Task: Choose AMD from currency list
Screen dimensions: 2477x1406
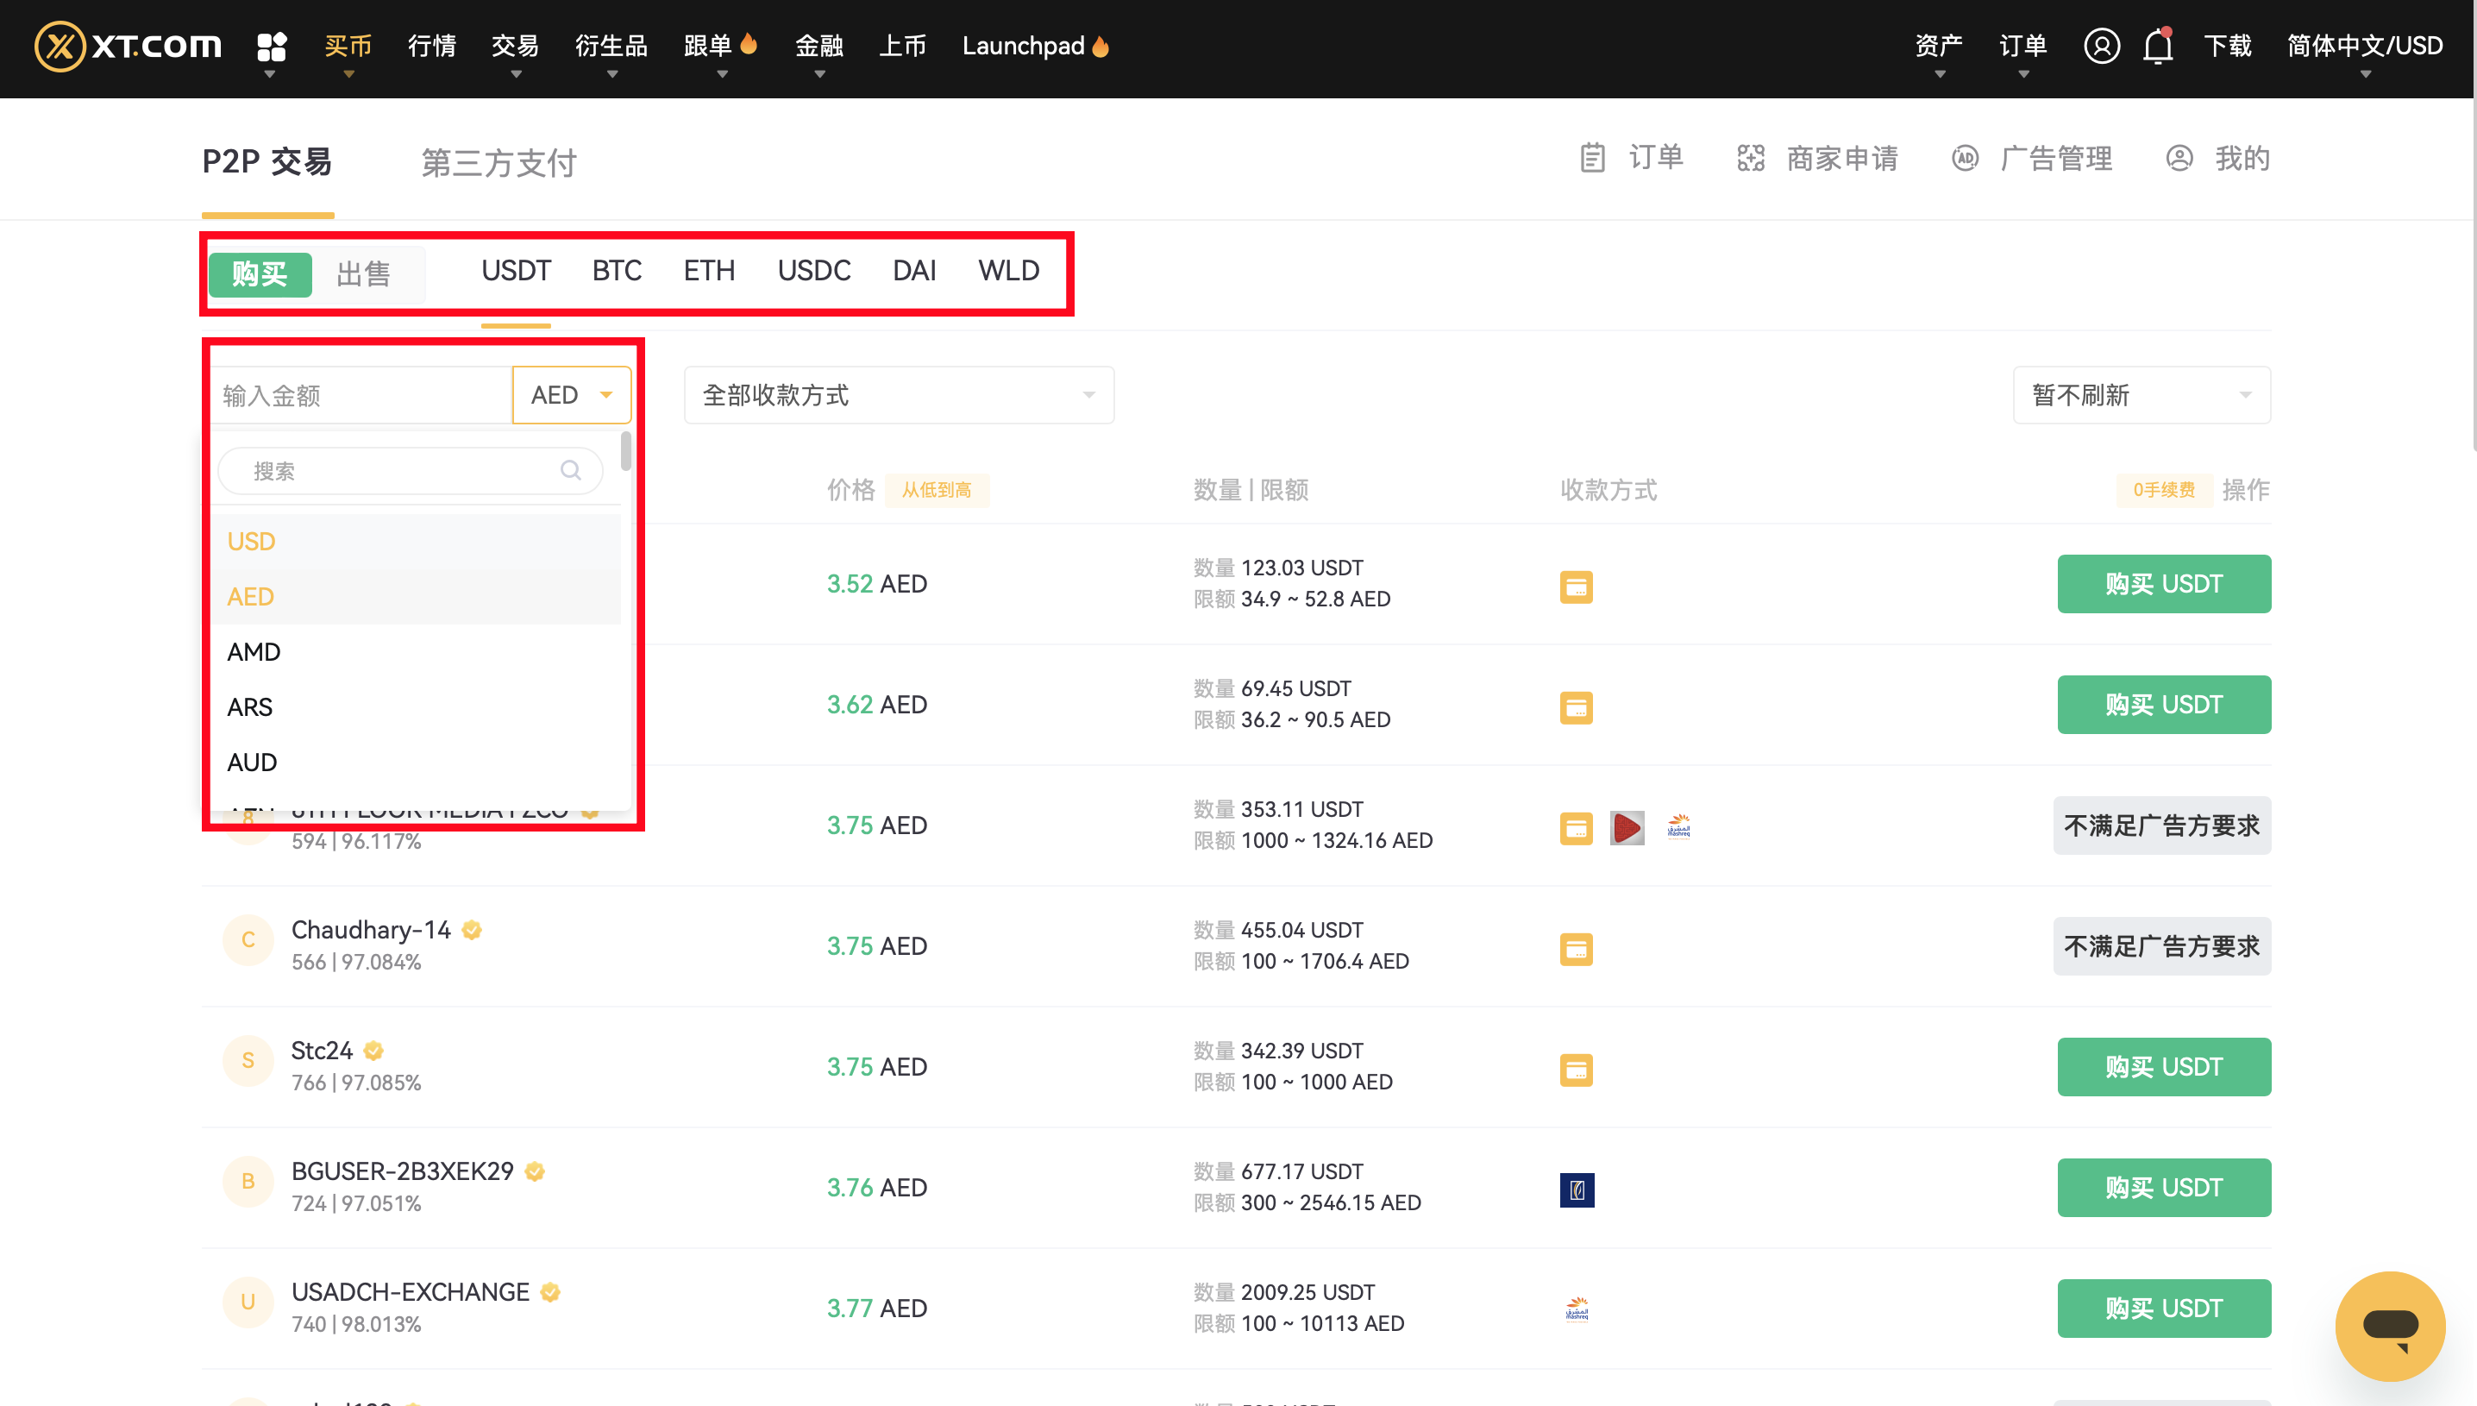Action: coord(416,652)
